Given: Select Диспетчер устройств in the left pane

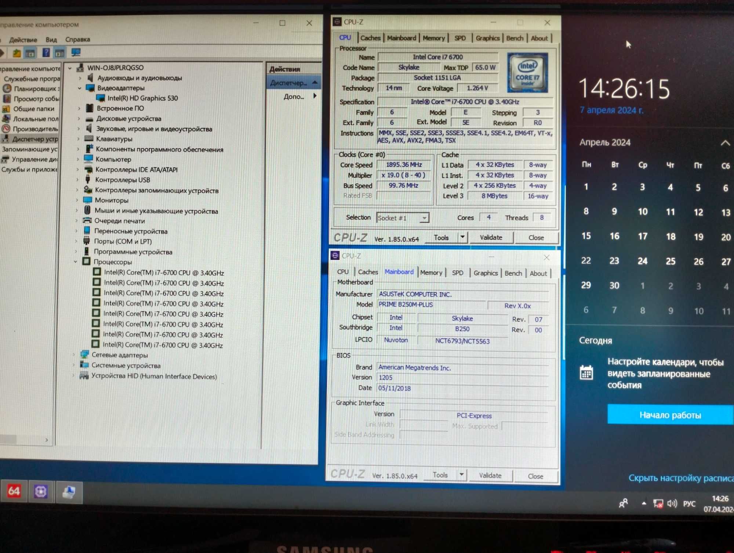Looking at the screenshot, I should [x=30, y=139].
